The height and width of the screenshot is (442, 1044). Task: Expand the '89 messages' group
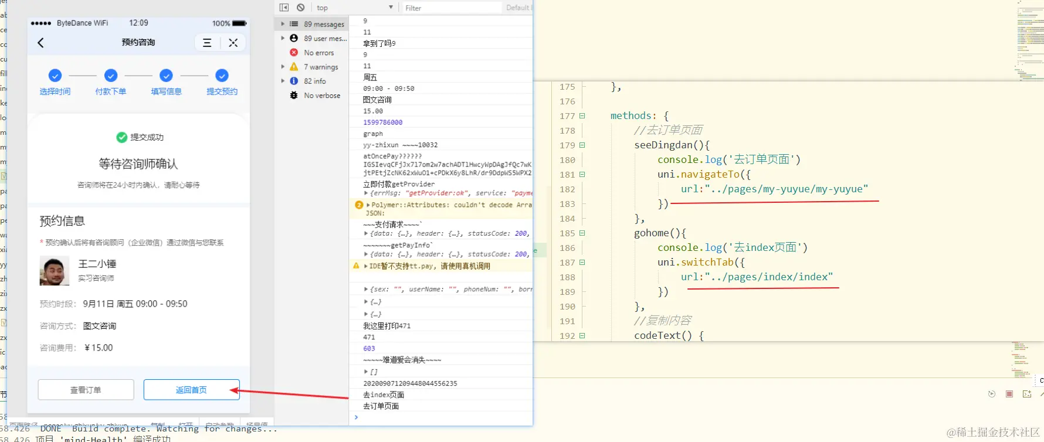click(283, 24)
